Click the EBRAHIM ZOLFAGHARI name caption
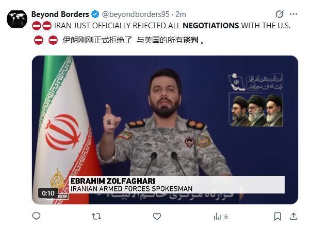Image resolution: width=312 pixels, height=230 pixels. pos(113,181)
